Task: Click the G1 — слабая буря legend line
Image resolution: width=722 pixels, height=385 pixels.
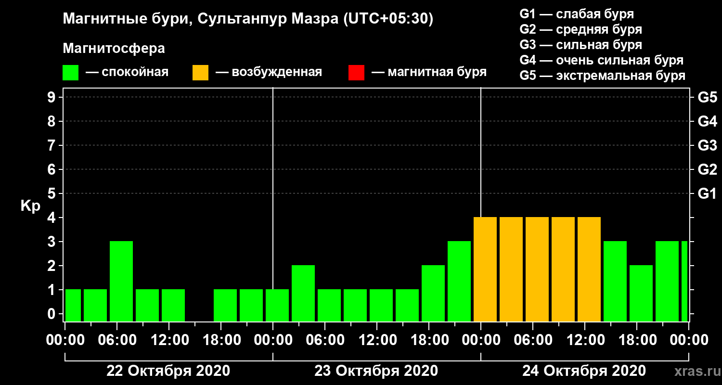Action: pyautogui.click(x=577, y=13)
